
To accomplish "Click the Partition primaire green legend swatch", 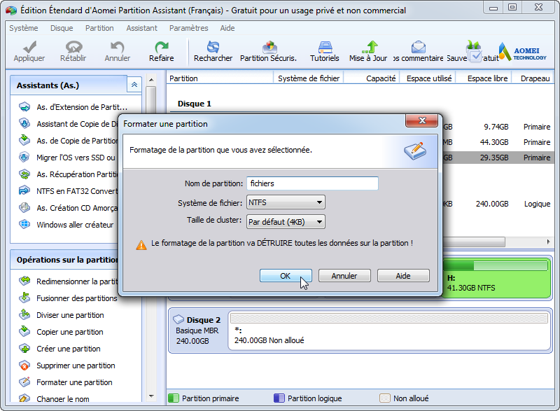I will pyautogui.click(x=173, y=398).
